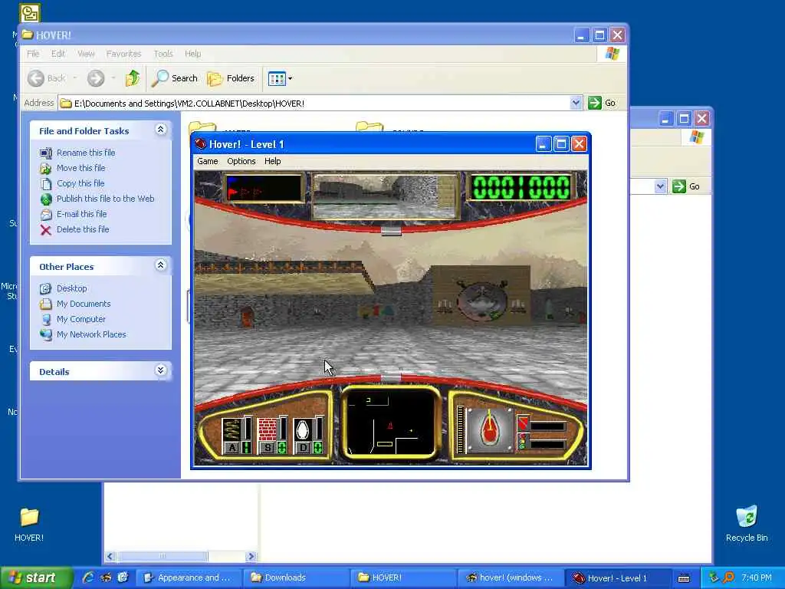Click the green score counter
The width and height of the screenshot is (785, 589).
pos(521,188)
